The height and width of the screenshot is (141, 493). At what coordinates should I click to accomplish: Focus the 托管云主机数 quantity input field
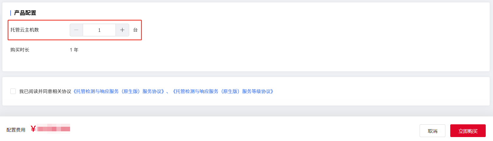(99, 30)
